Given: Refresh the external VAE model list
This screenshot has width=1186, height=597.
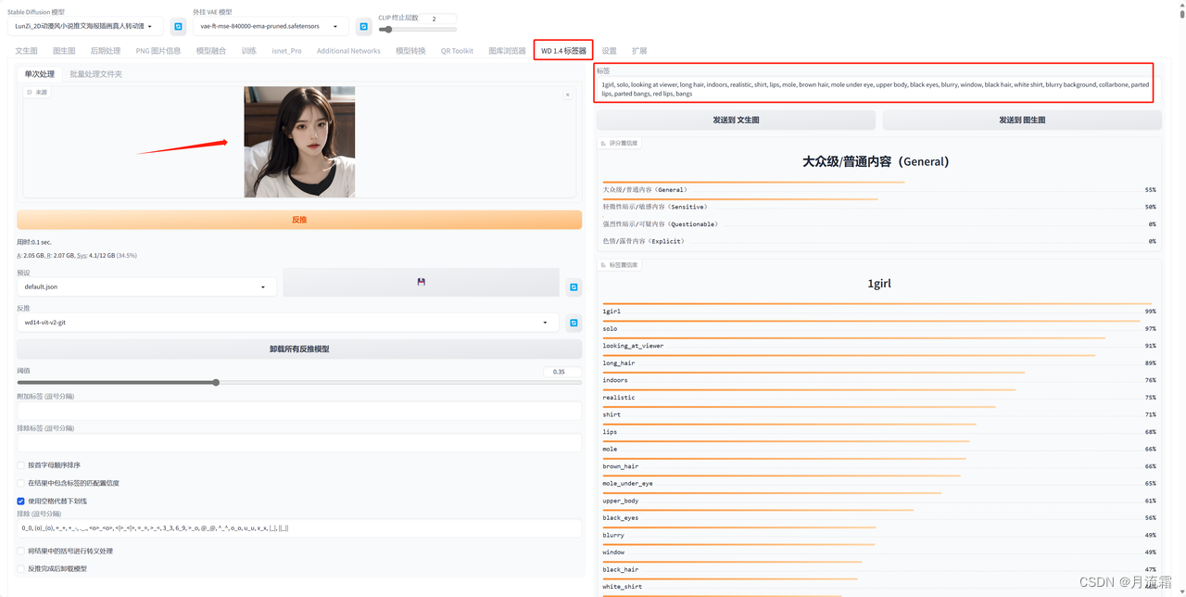Looking at the screenshot, I should pyautogui.click(x=363, y=27).
